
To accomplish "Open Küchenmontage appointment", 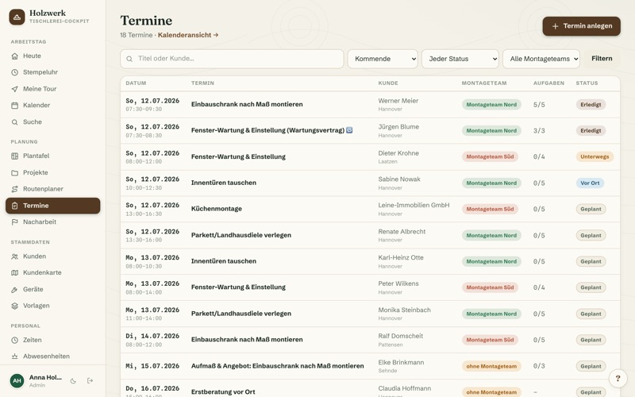I will pyautogui.click(x=216, y=209).
